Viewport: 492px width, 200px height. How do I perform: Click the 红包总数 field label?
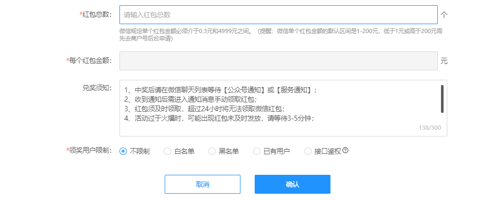pyautogui.click(x=96, y=14)
